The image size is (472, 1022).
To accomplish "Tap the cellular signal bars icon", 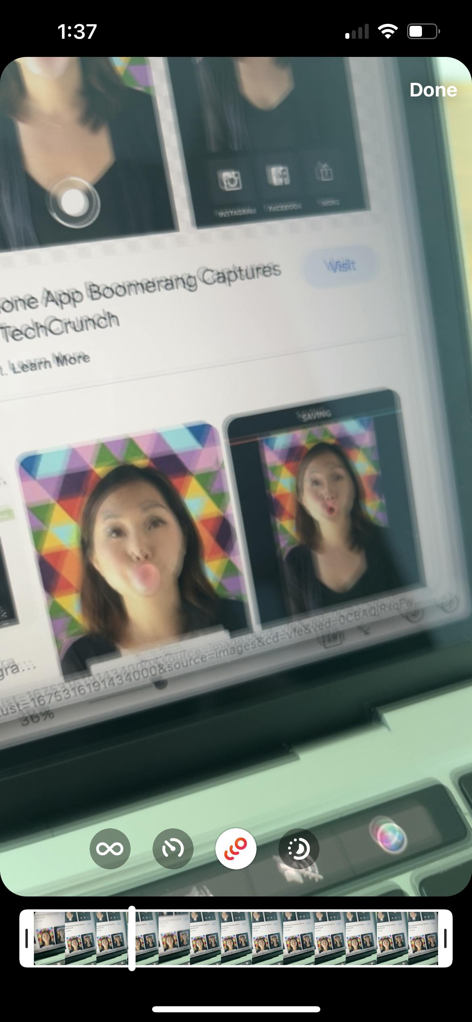I will point(357,31).
